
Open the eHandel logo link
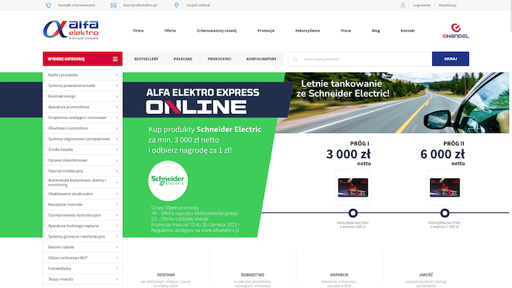[456, 31]
